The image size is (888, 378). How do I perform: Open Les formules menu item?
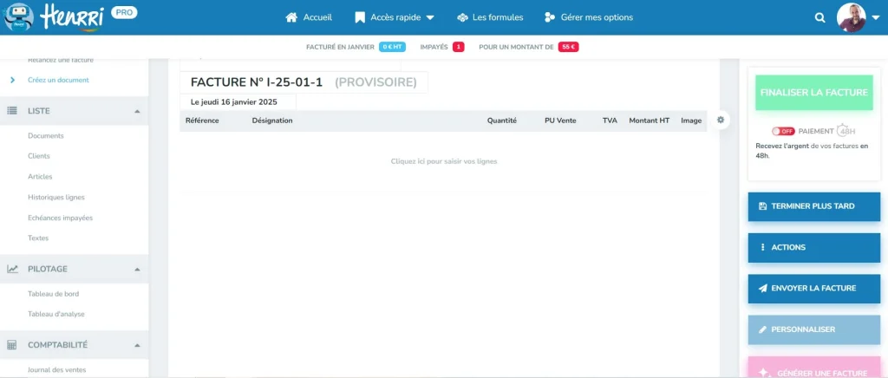[490, 17]
